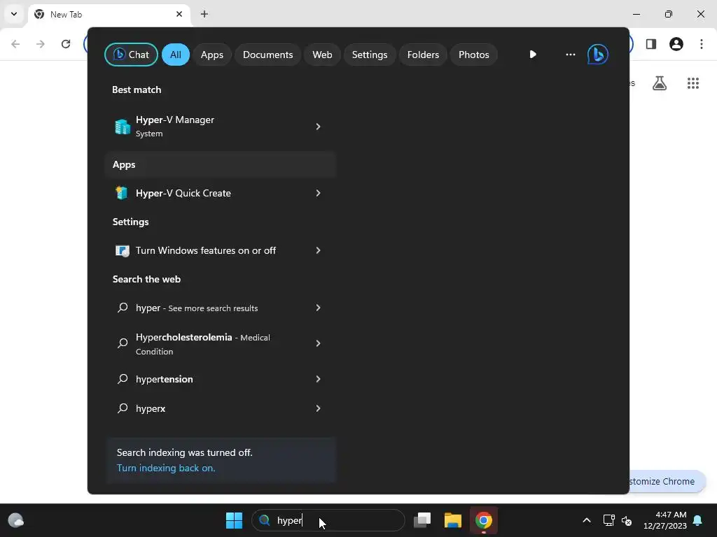717x537 pixels.
Task: Expand Hypercholesterolemia result chevron
Action: (319, 343)
